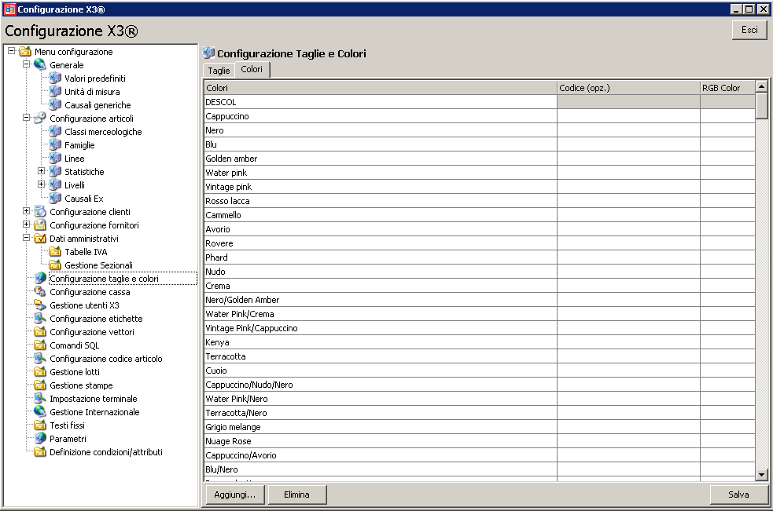Open Gestione stampe in the tree
The width and height of the screenshot is (773, 511).
point(81,385)
